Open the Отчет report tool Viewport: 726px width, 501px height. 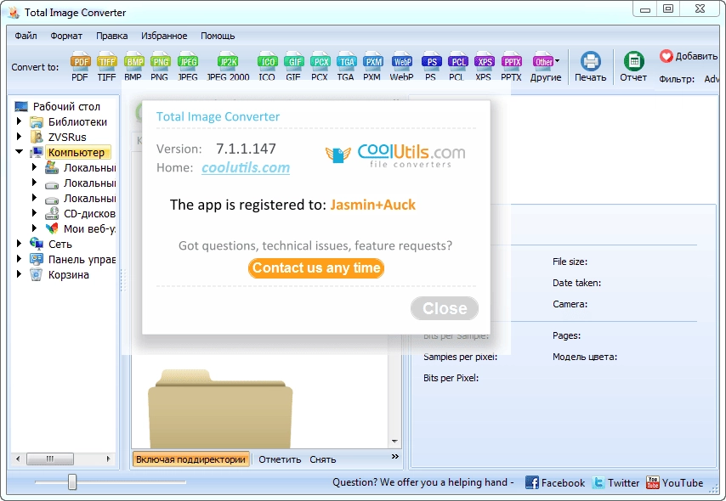pos(633,66)
